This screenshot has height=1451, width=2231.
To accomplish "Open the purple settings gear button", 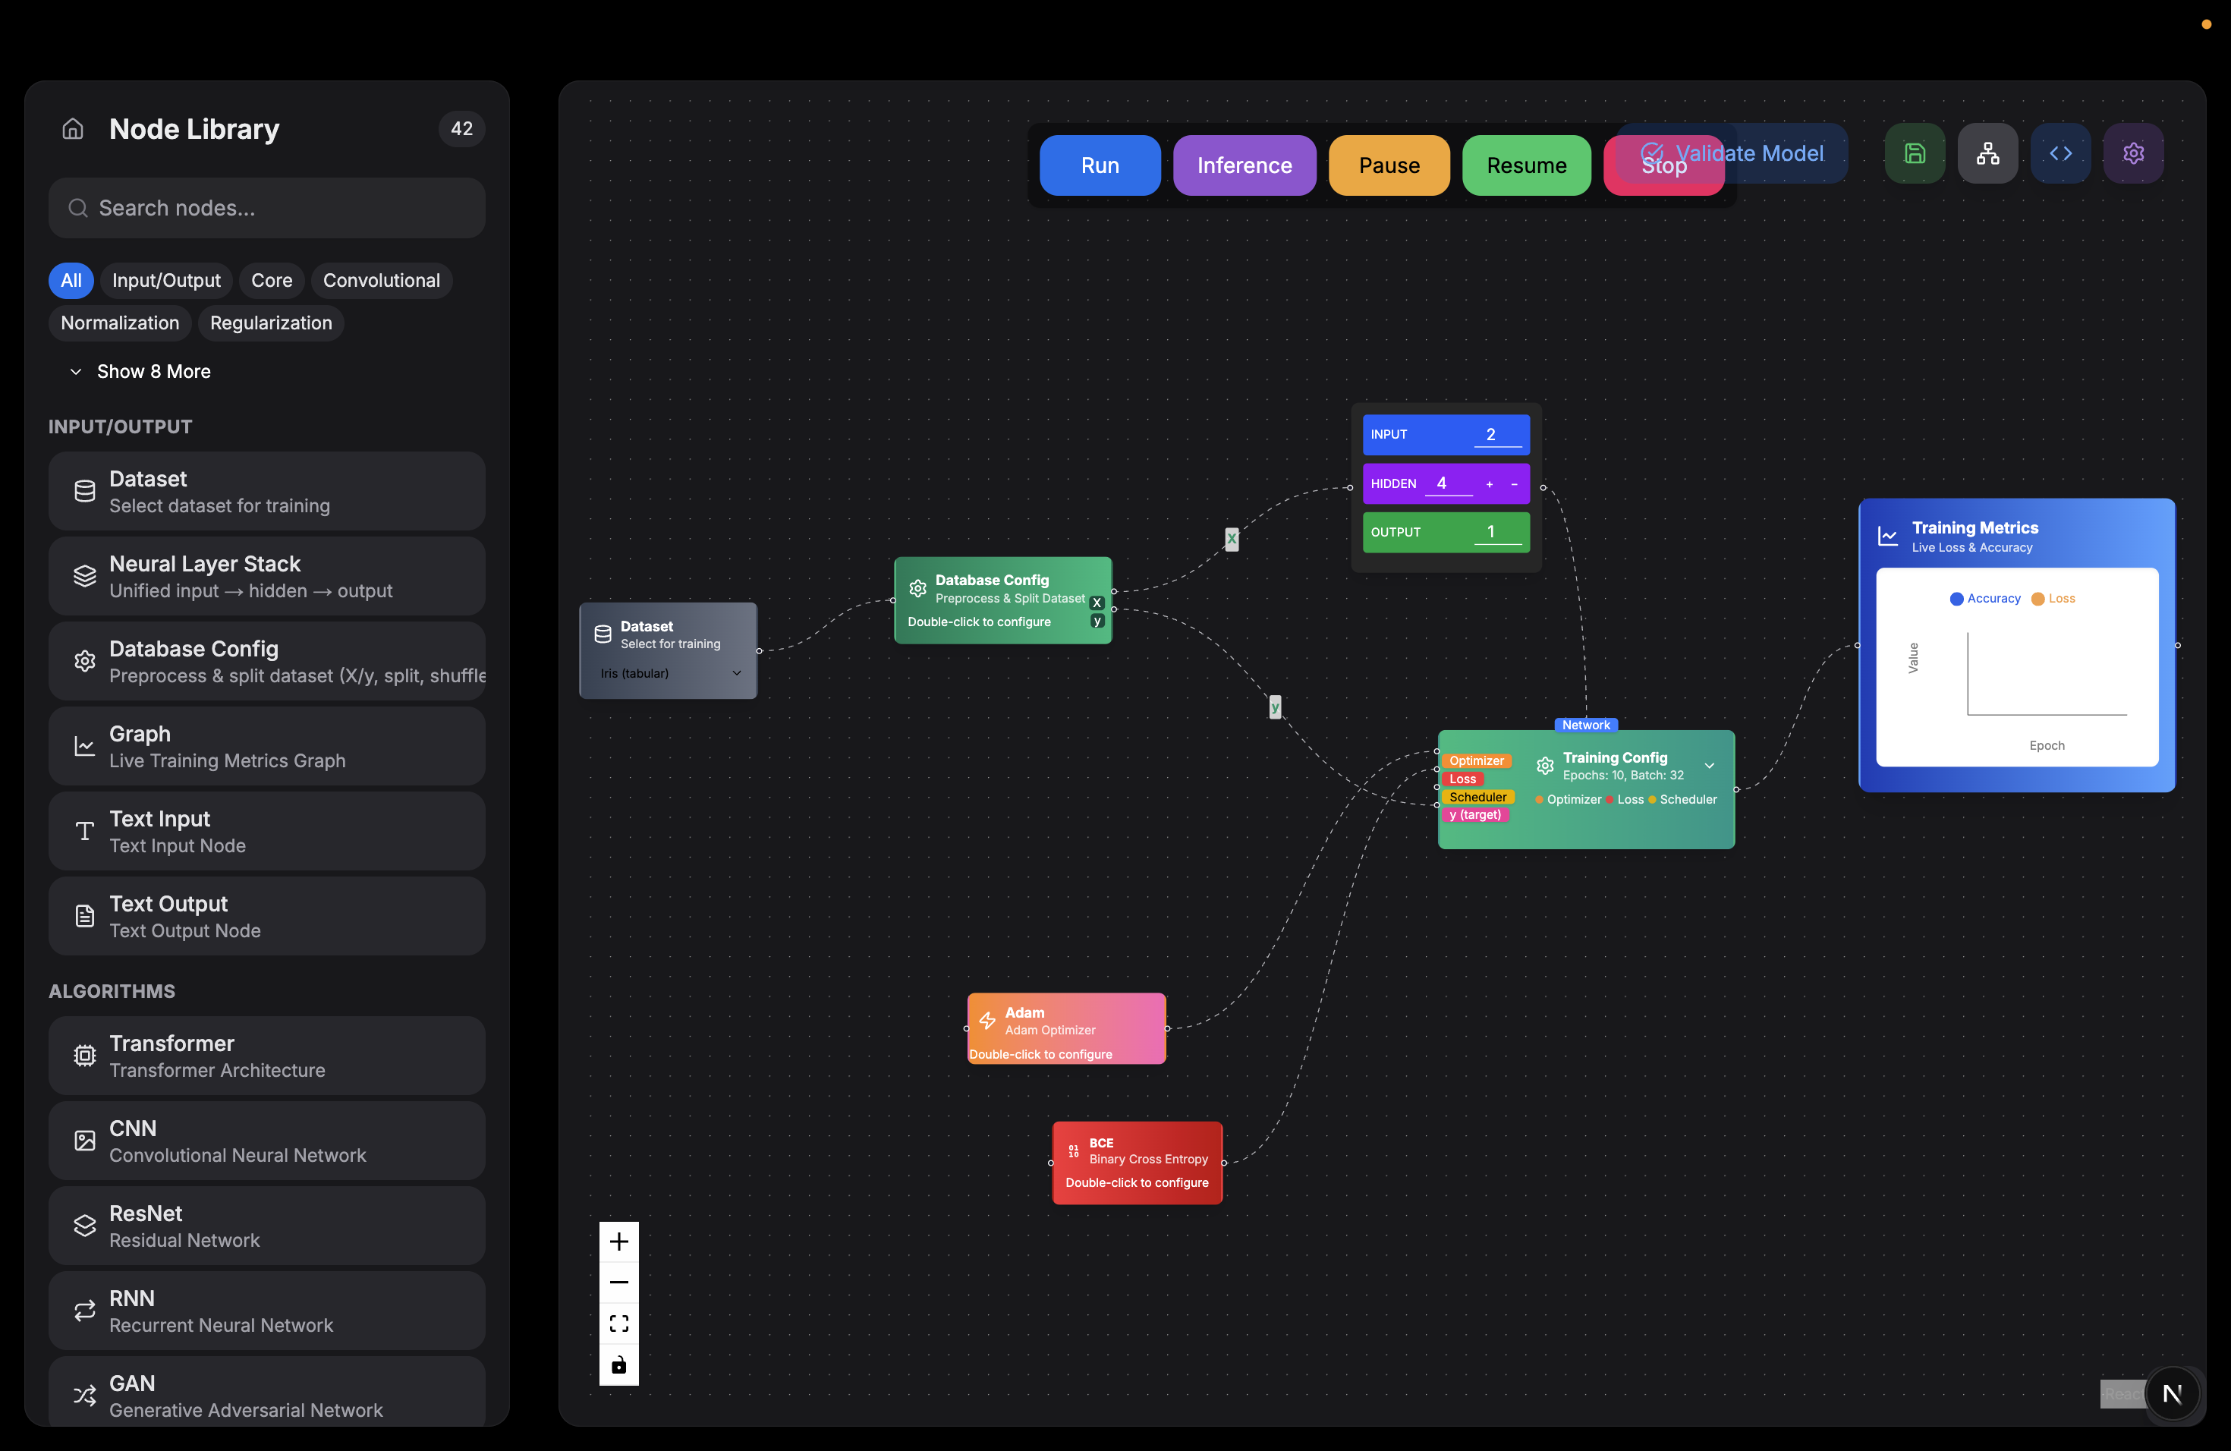I will click(2134, 153).
